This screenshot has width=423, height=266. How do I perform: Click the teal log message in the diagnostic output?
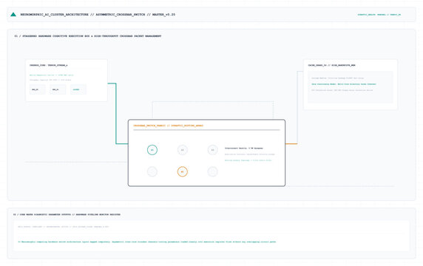coord(147,242)
